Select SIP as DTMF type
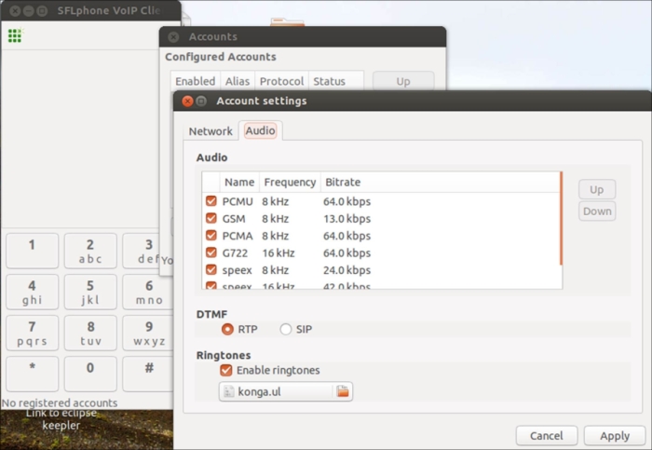This screenshot has width=652, height=450. 285,329
